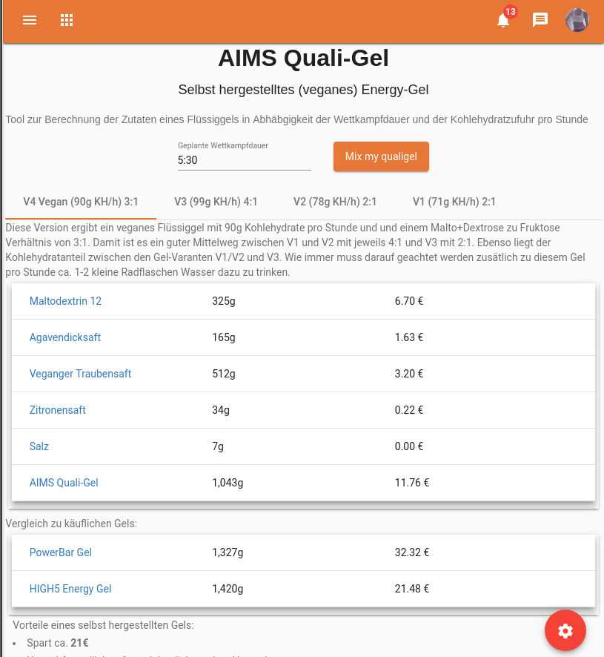Viewport: 604px width, 657px height.
Task: Switch to the V3 (99g KH/h) 4:1 tab
Action: pyautogui.click(x=216, y=202)
